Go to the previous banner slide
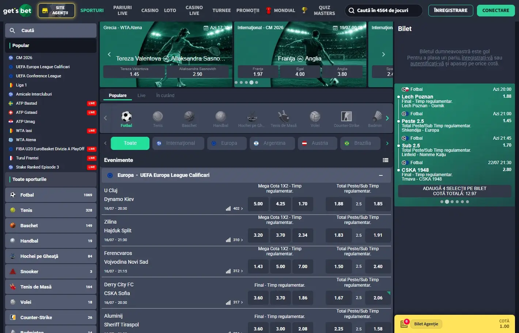This screenshot has width=519, height=333. (109, 54)
